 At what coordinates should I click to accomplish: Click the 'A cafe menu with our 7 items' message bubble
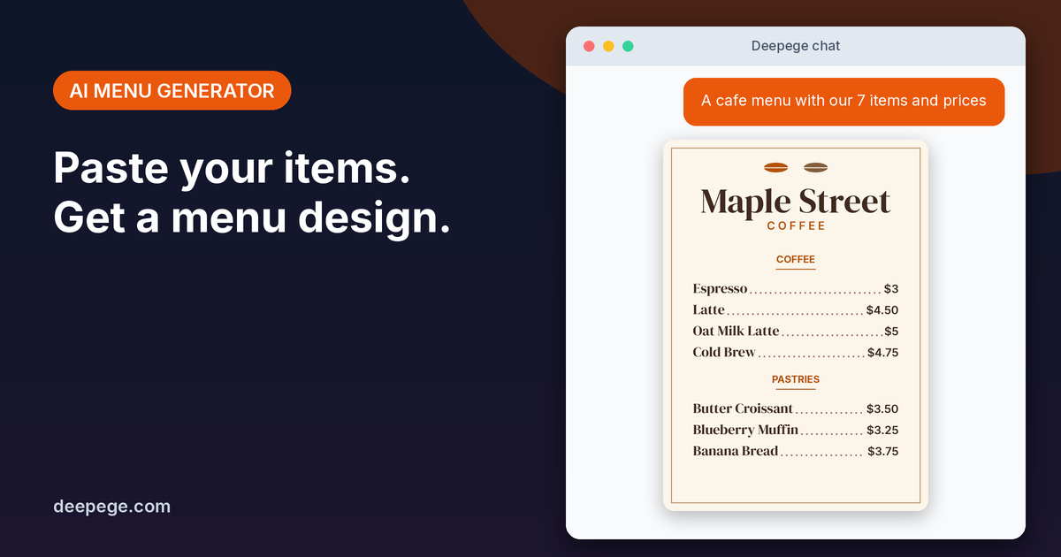pos(843,102)
